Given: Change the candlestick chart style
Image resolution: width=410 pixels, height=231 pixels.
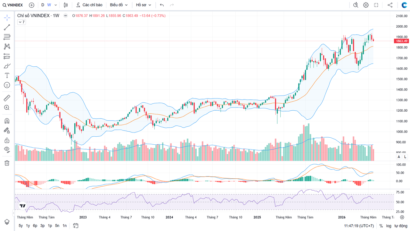Looking at the screenshot, I should (x=66, y=5).
